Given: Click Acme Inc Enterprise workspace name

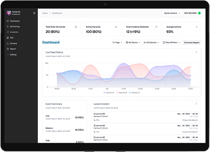Looking at the screenshot, I should 16,13.
